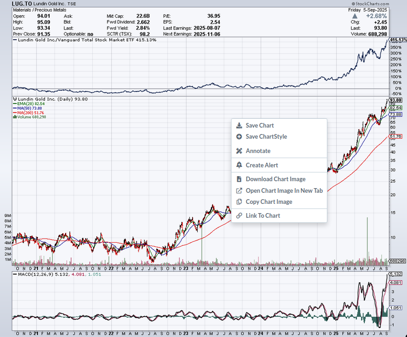
Task: Click the external-link icon for opening in new tab
Action: pos(239,190)
